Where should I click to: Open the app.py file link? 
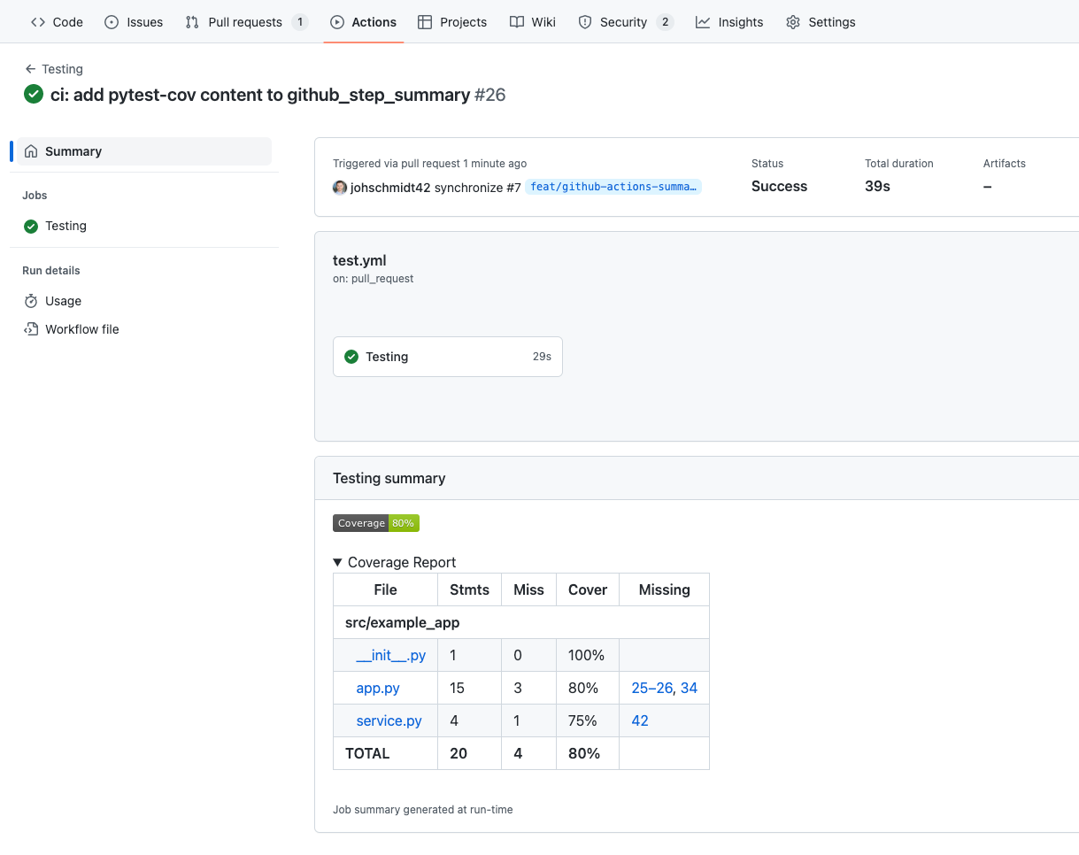[x=378, y=688]
